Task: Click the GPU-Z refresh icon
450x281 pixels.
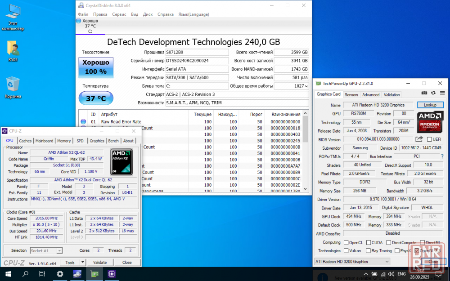Action: coord(433,93)
